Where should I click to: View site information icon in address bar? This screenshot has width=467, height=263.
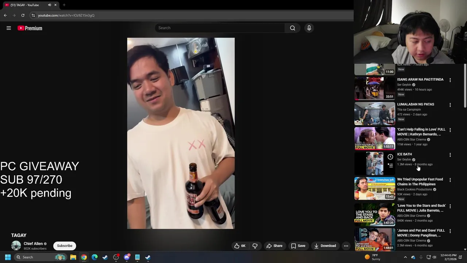click(x=33, y=15)
